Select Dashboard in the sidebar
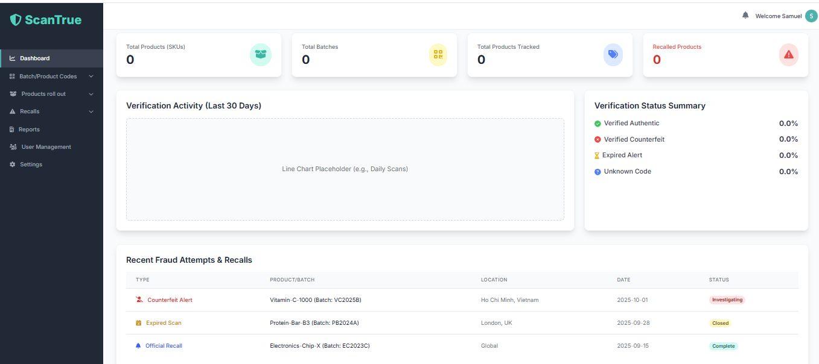The width and height of the screenshot is (819, 364). [34, 58]
